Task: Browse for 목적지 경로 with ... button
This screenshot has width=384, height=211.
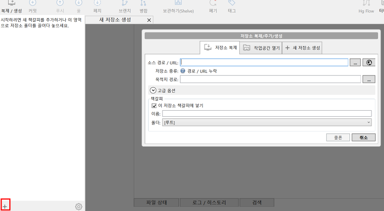Action: [x=369, y=79]
